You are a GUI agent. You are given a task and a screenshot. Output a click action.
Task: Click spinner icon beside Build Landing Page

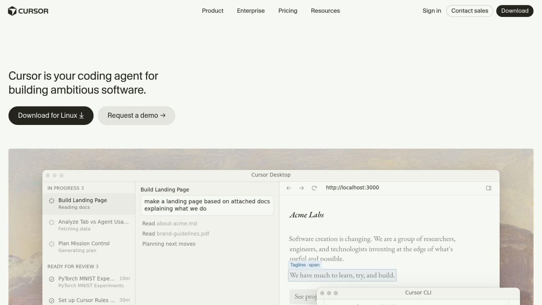(x=52, y=201)
